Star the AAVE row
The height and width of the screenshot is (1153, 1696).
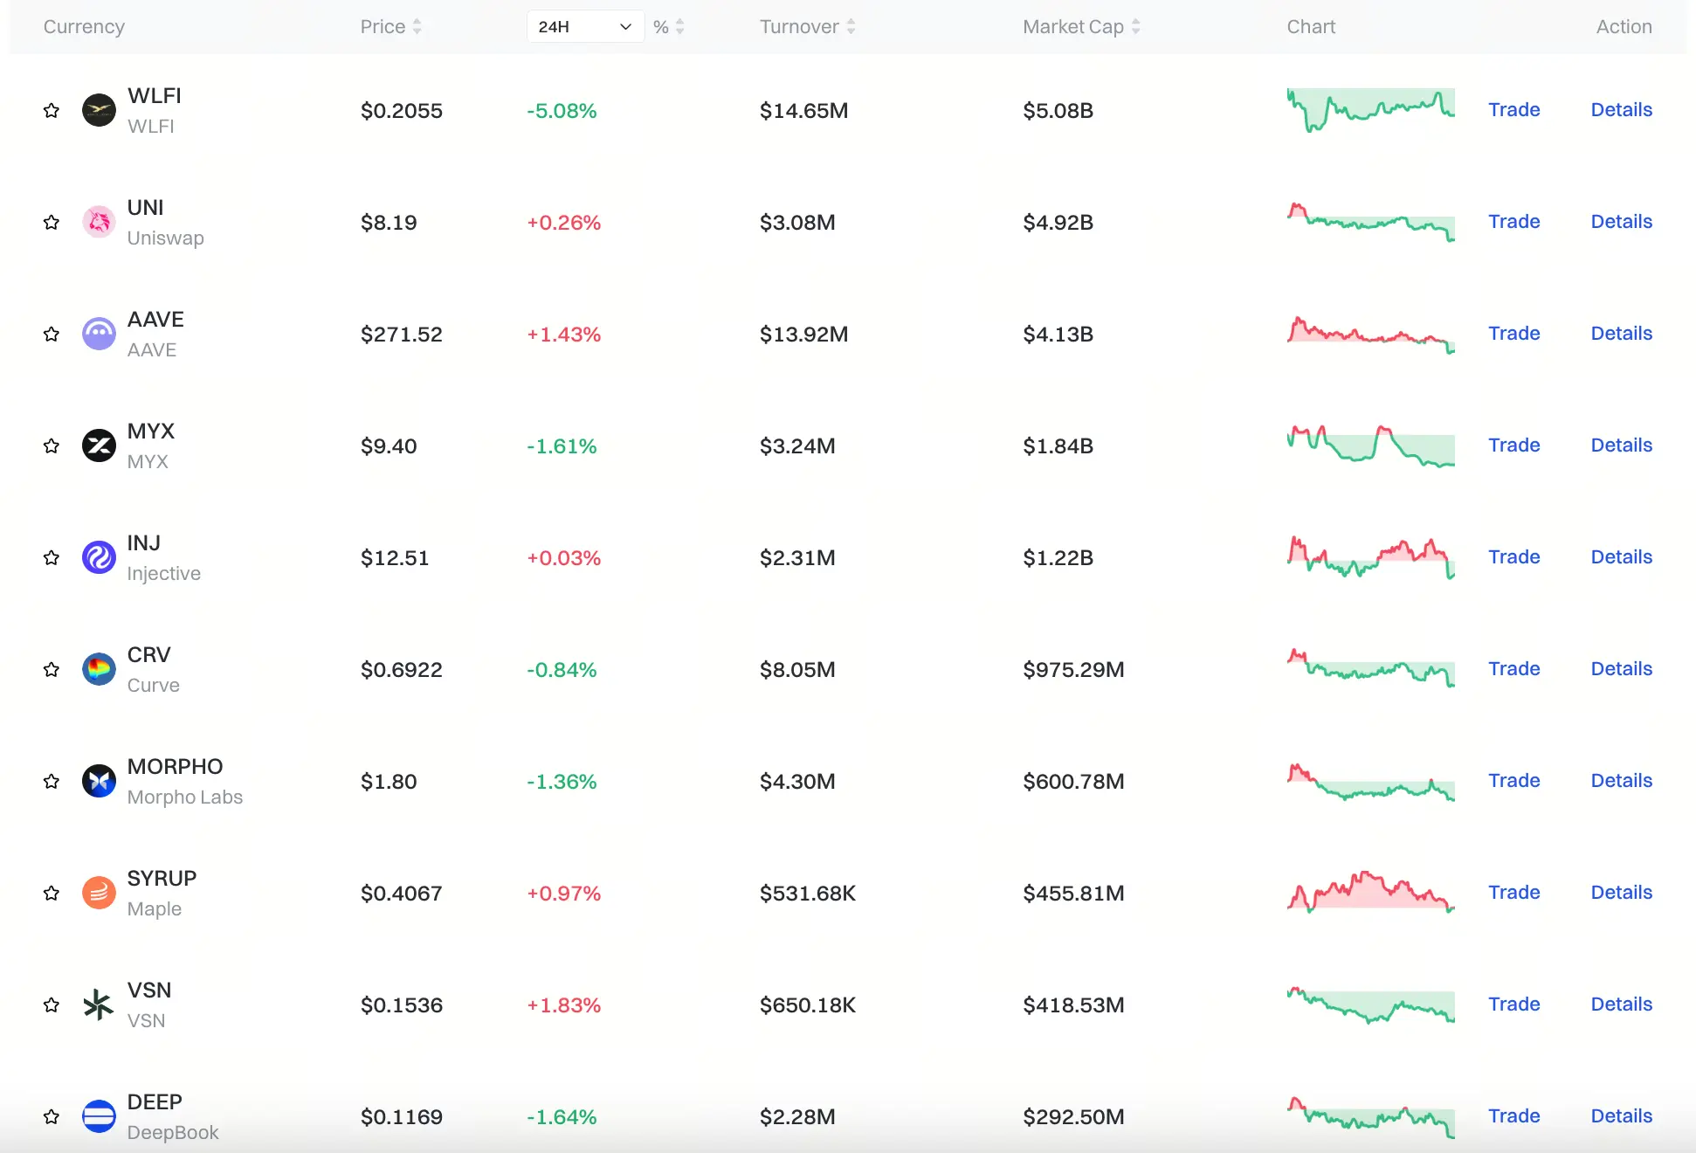pos(52,335)
